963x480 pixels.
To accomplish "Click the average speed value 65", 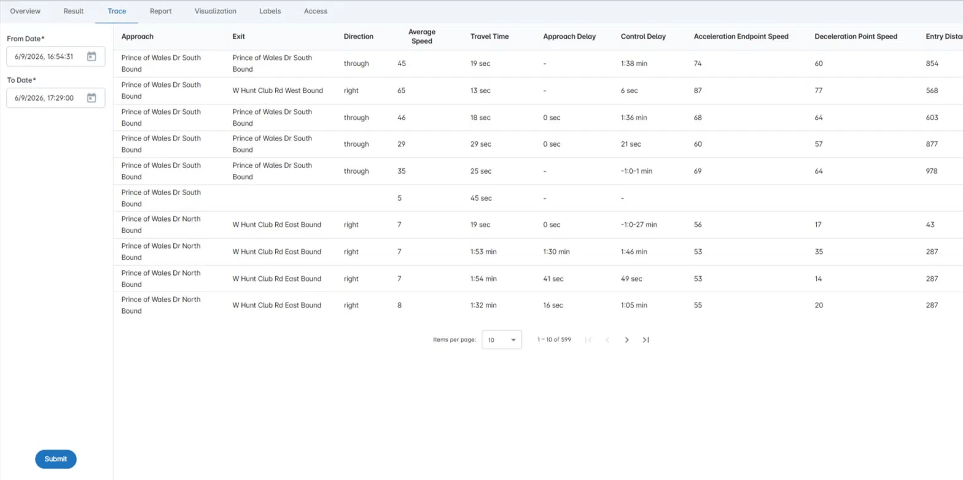I will tap(402, 90).
